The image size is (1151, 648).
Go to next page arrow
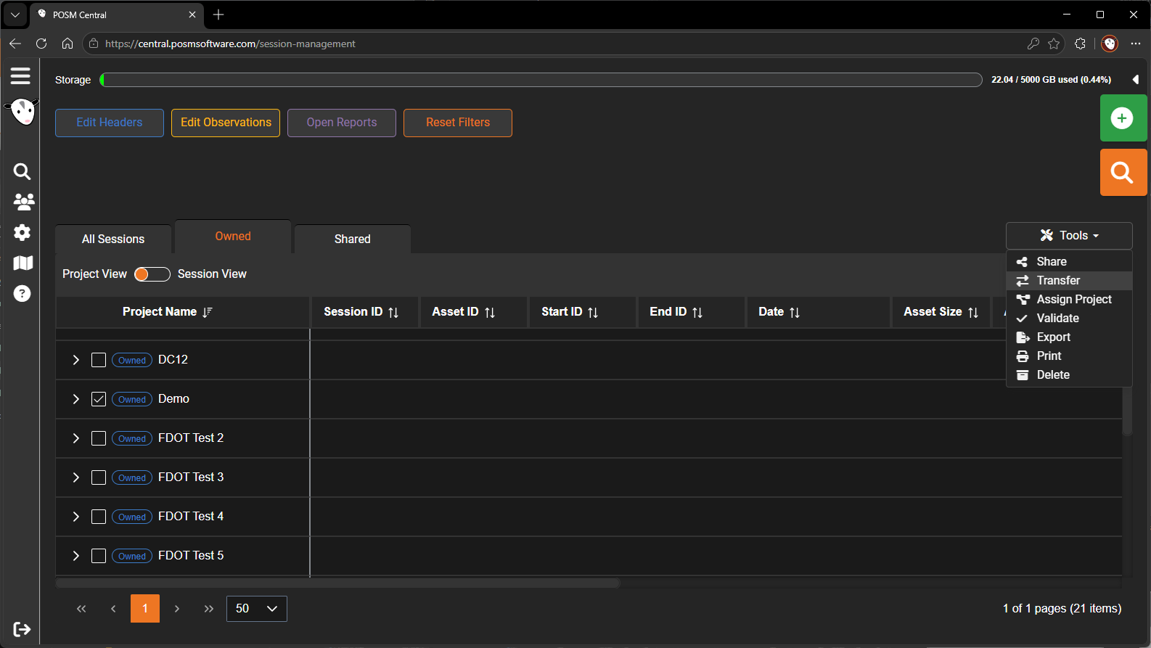point(177,609)
